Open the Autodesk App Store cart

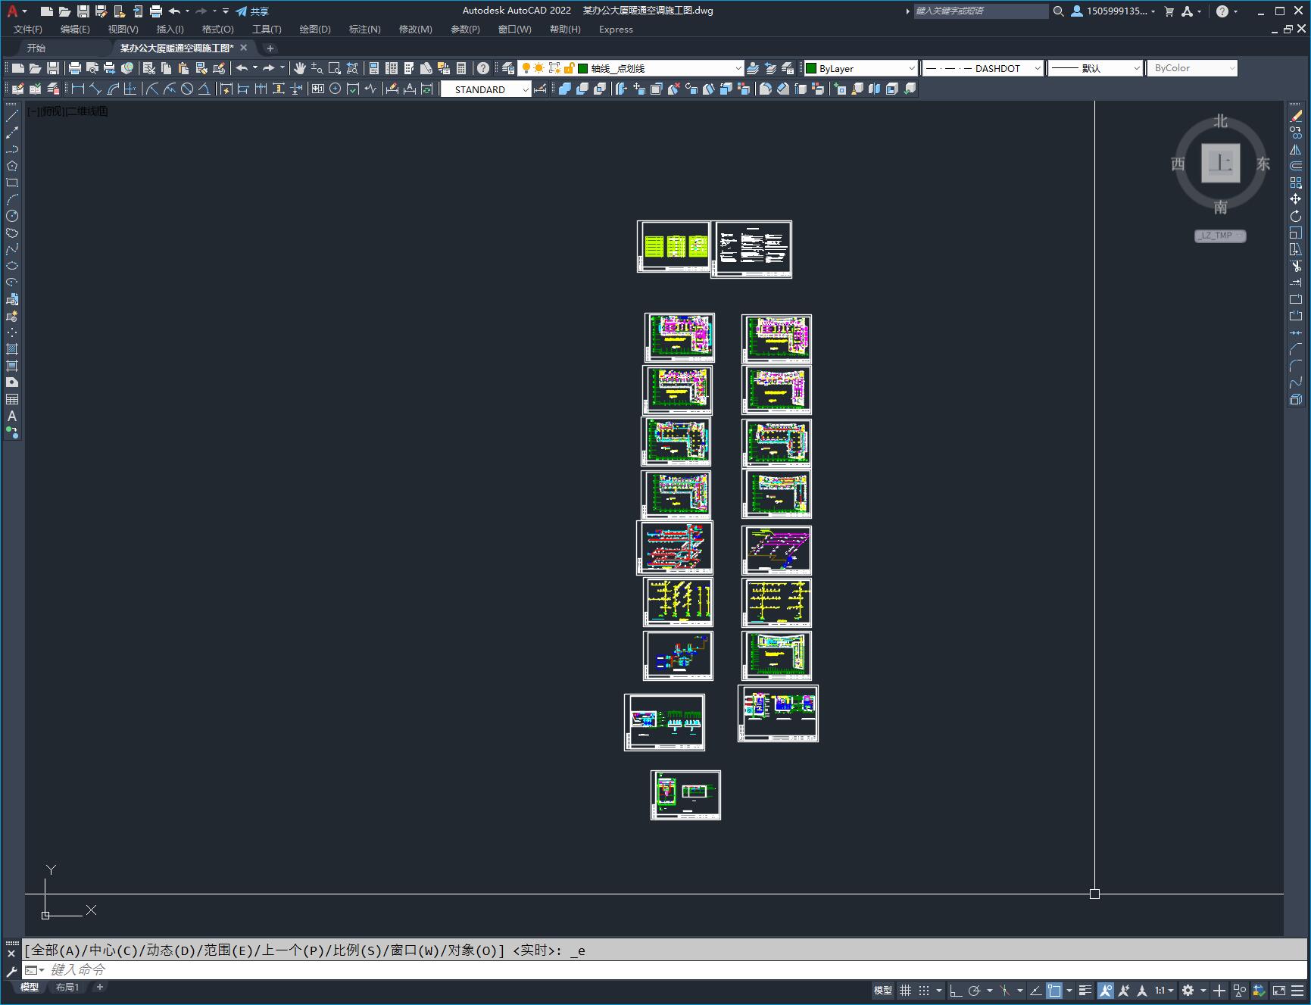click(1169, 11)
